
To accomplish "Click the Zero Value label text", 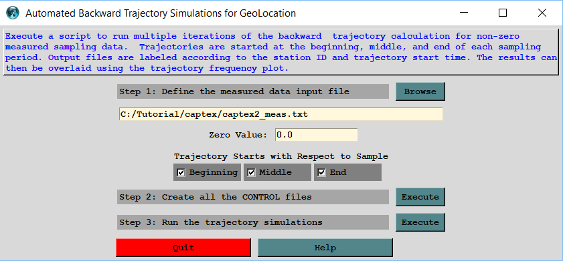I will [x=238, y=136].
